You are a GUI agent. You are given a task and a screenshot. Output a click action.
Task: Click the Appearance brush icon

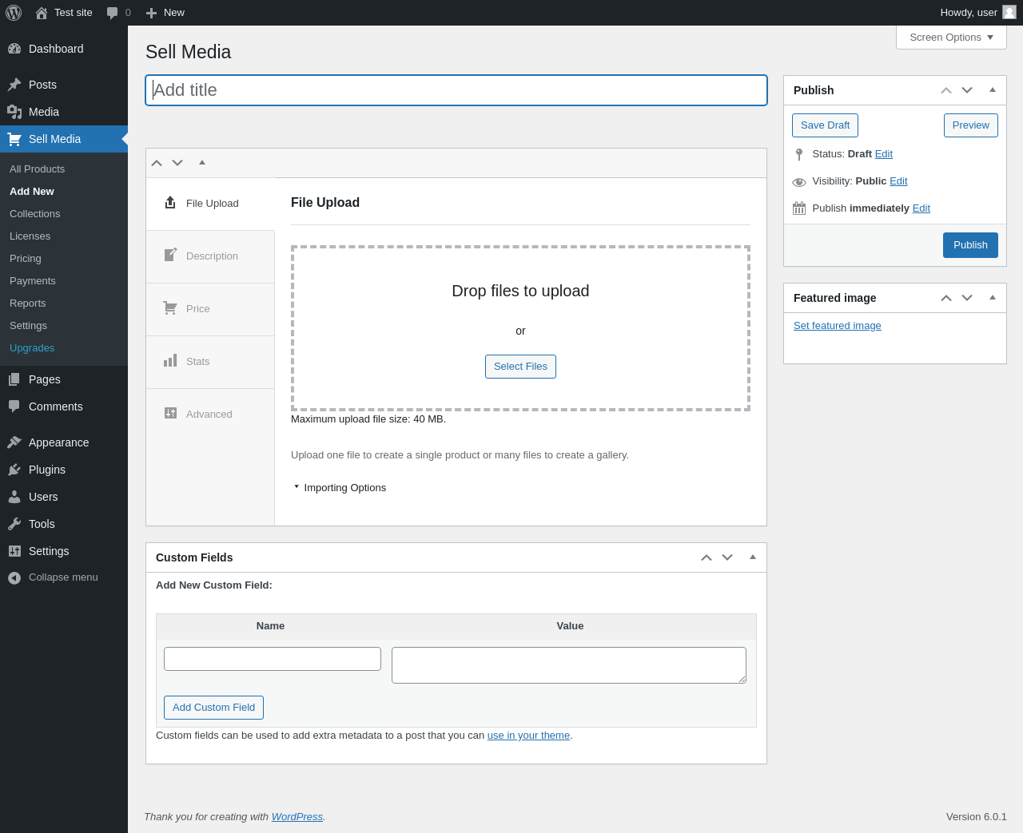coord(14,442)
